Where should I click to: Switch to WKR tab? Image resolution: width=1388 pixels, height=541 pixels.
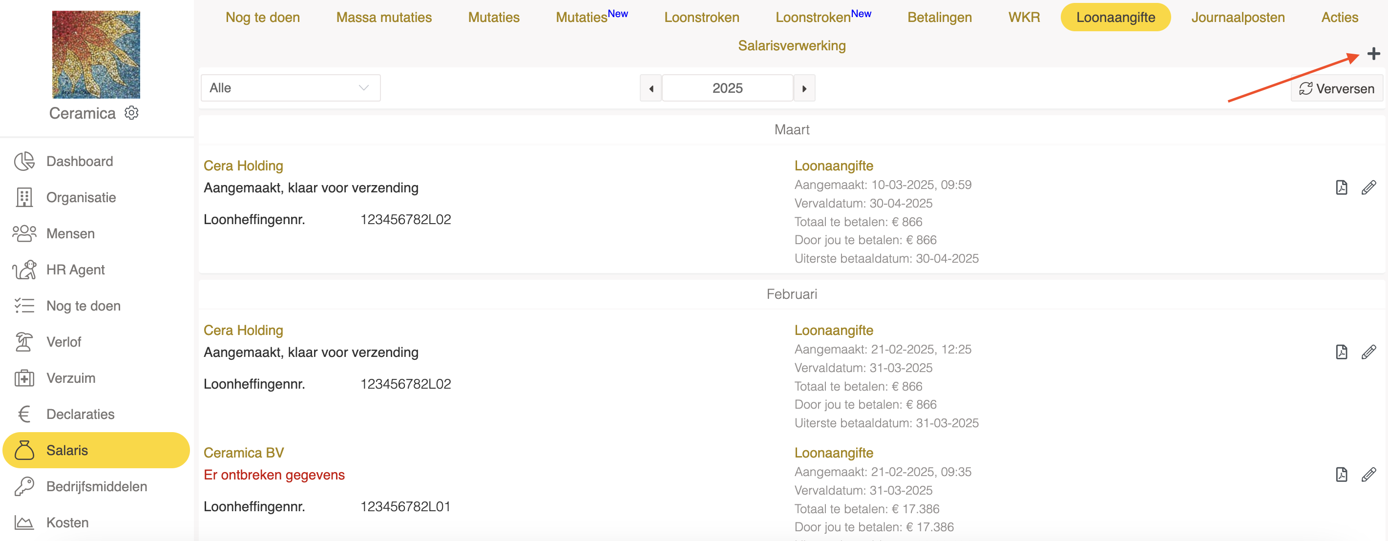click(x=1024, y=17)
